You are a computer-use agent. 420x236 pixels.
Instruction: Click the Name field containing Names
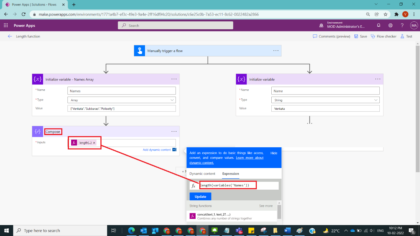[x=121, y=91]
